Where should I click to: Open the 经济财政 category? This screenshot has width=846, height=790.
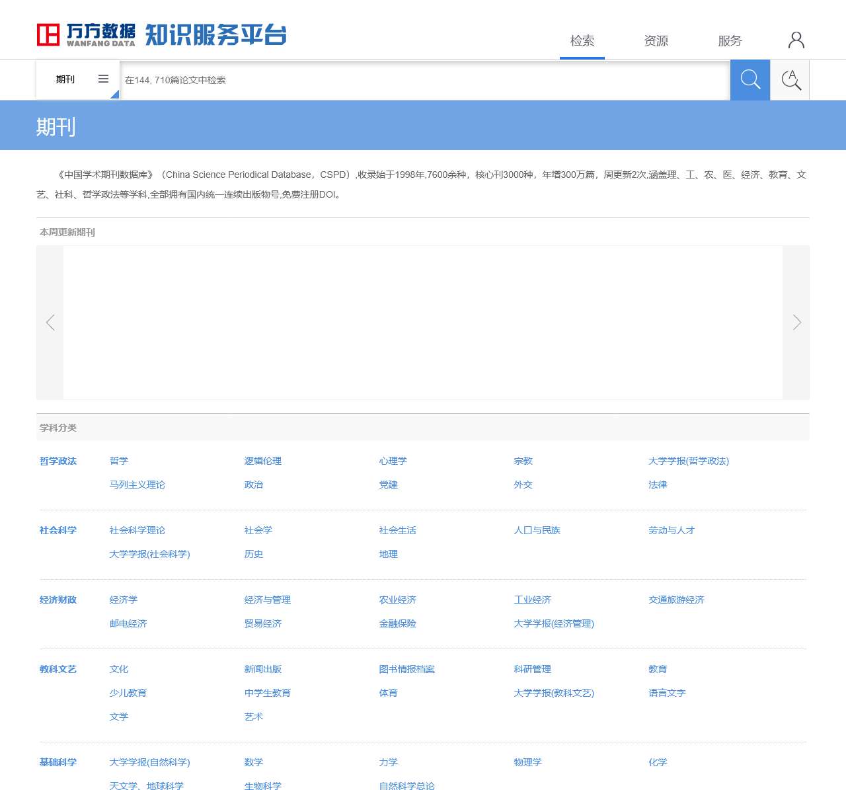[58, 600]
